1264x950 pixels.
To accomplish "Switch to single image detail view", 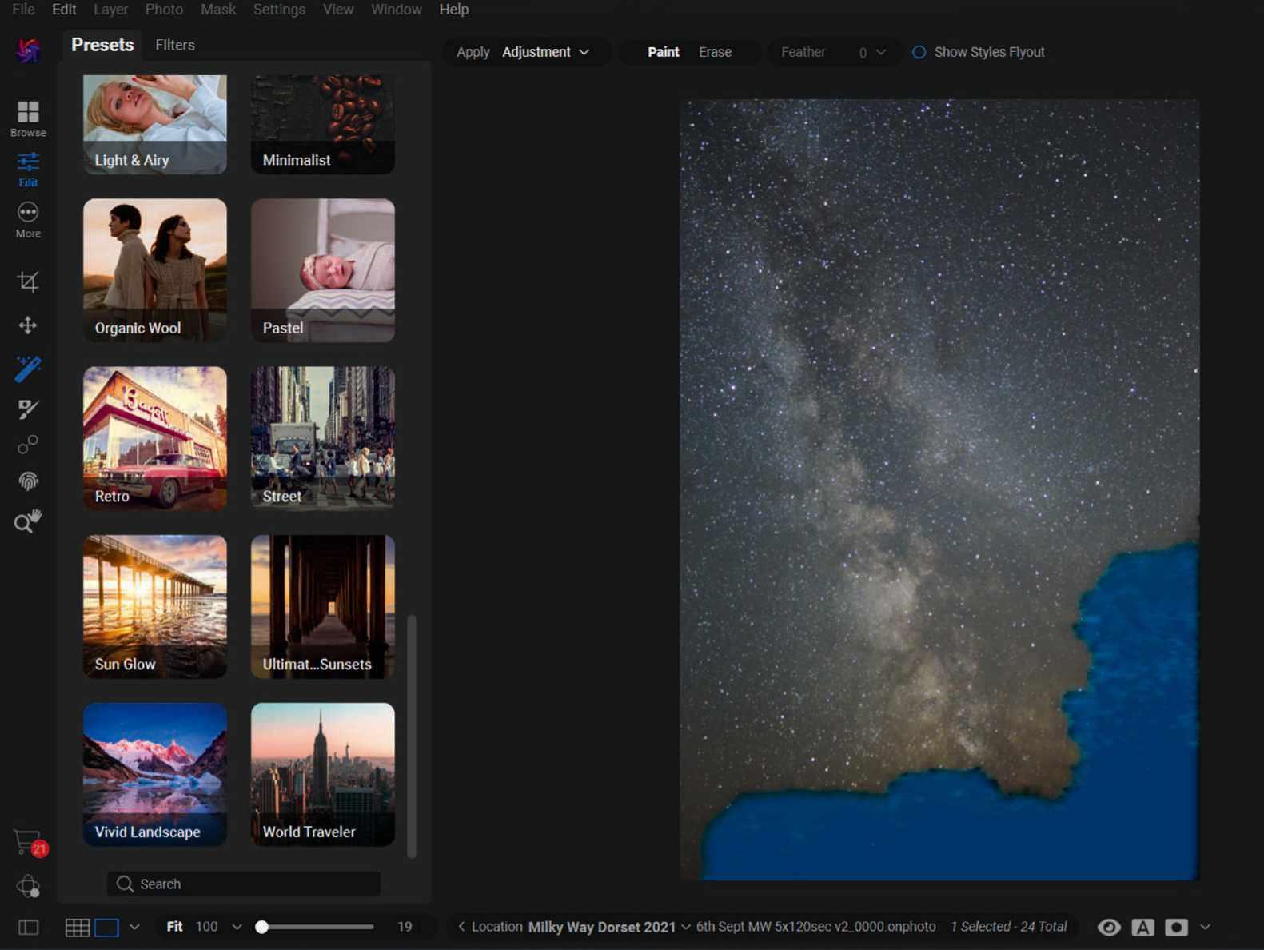I will 106,928.
